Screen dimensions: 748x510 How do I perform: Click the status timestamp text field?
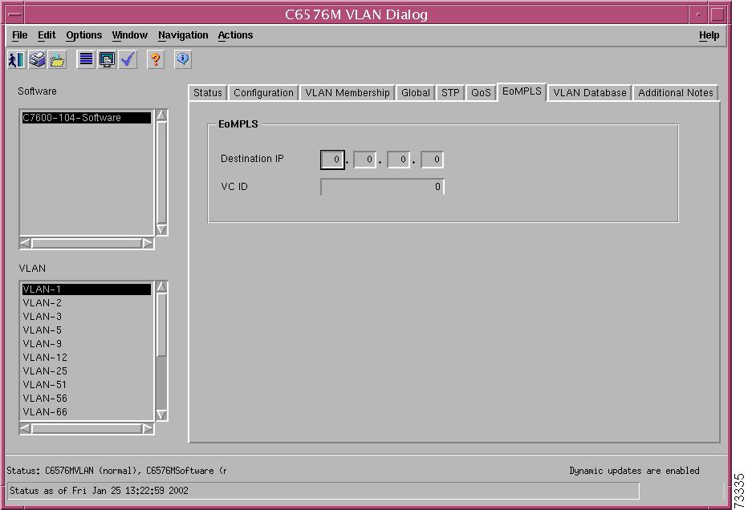[323, 491]
